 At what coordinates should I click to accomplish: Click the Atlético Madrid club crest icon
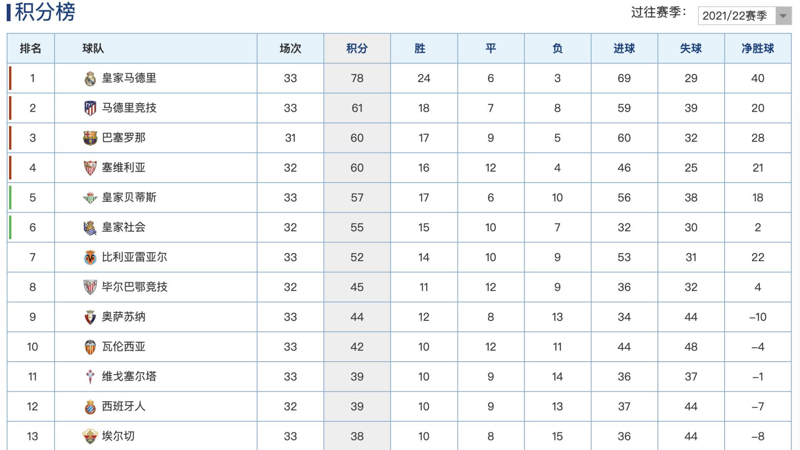click(x=90, y=108)
